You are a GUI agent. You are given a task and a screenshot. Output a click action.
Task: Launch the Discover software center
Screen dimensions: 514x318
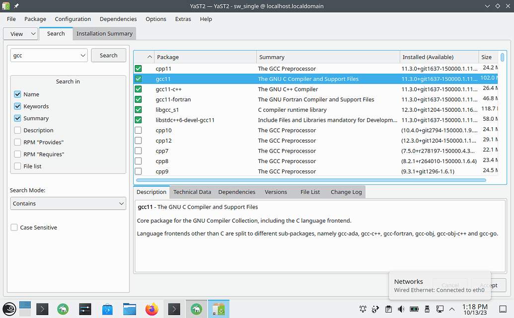coord(107,309)
